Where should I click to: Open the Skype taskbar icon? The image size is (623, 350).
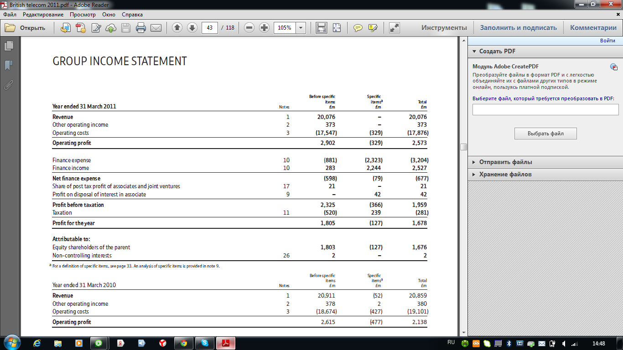click(204, 343)
